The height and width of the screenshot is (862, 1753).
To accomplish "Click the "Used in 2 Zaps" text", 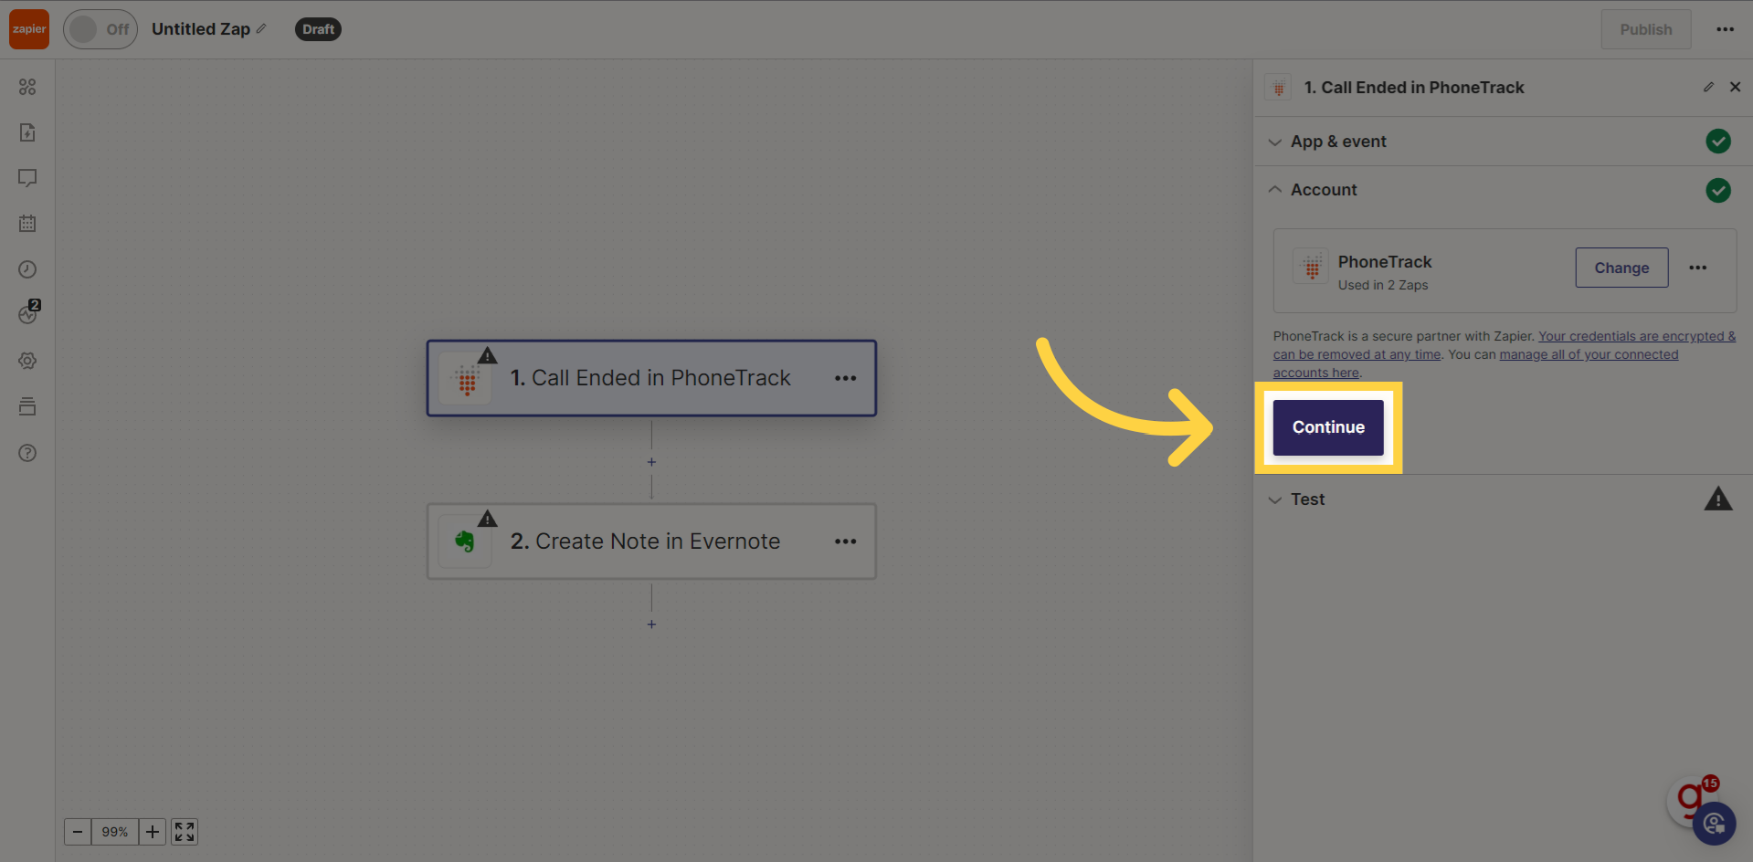I will [1382, 285].
